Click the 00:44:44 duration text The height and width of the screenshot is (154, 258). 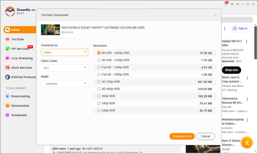tap(67, 32)
